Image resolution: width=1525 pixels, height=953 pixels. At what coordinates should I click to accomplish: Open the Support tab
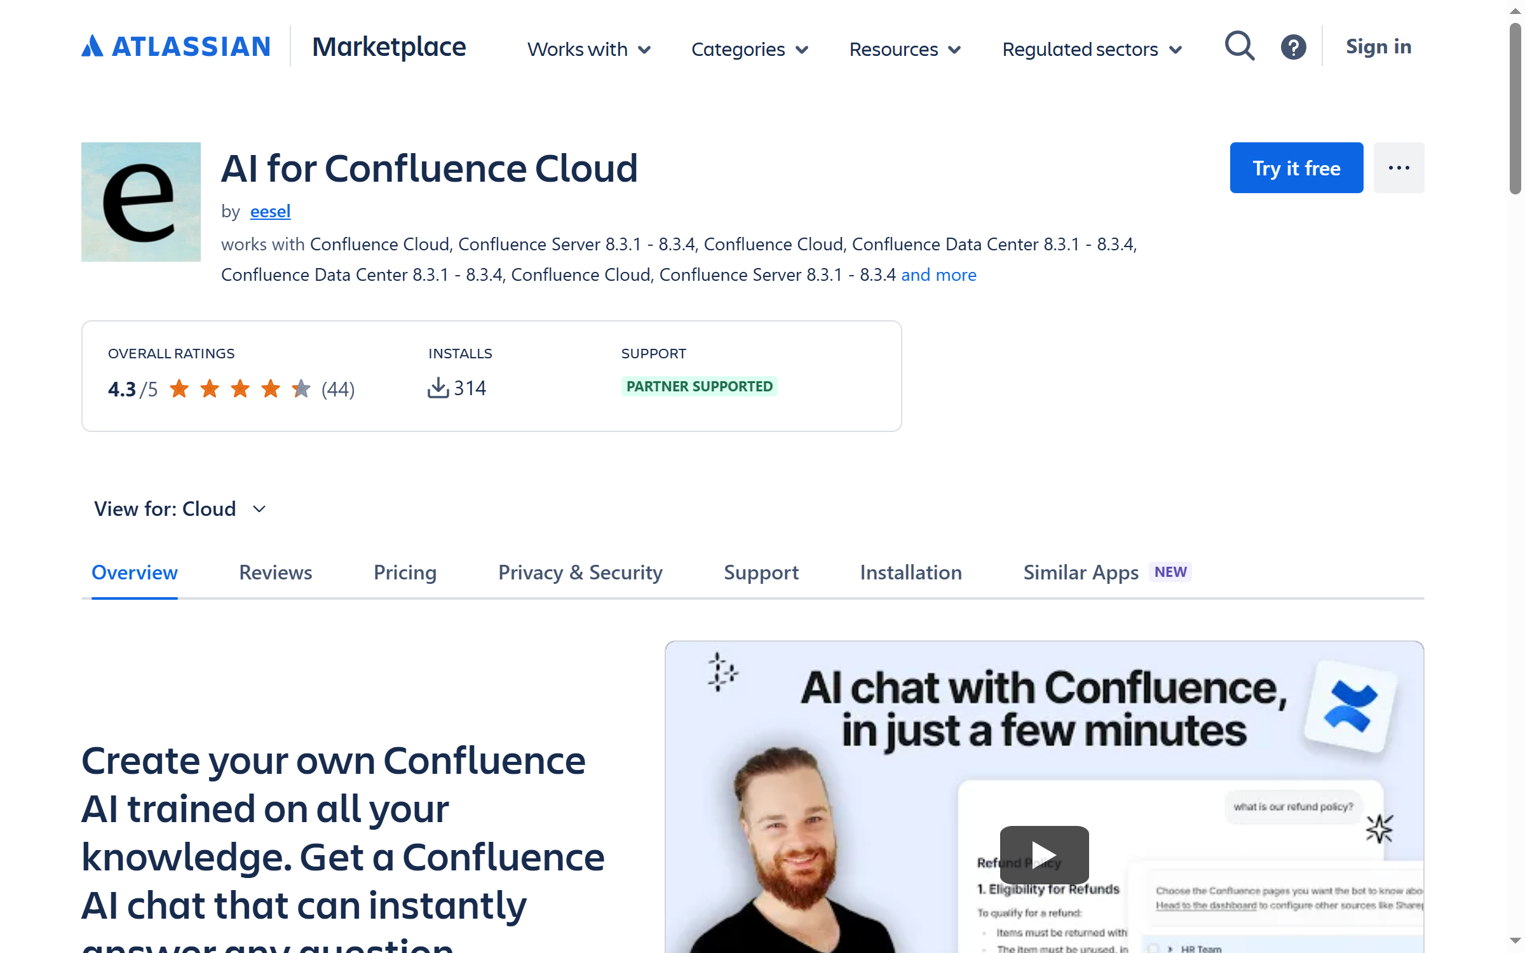tap(761, 572)
